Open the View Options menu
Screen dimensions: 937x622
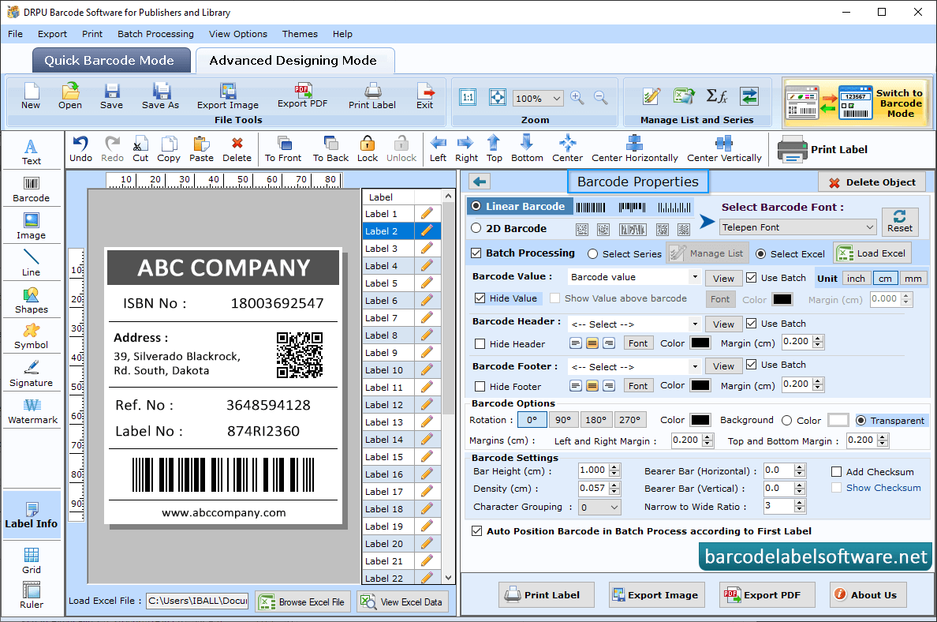click(238, 34)
